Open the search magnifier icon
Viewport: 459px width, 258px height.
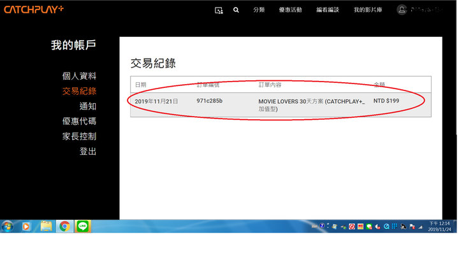coord(236,10)
